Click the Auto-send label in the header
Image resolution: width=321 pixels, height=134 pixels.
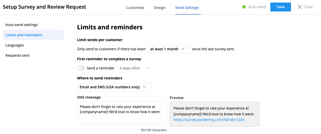(257, 7)
